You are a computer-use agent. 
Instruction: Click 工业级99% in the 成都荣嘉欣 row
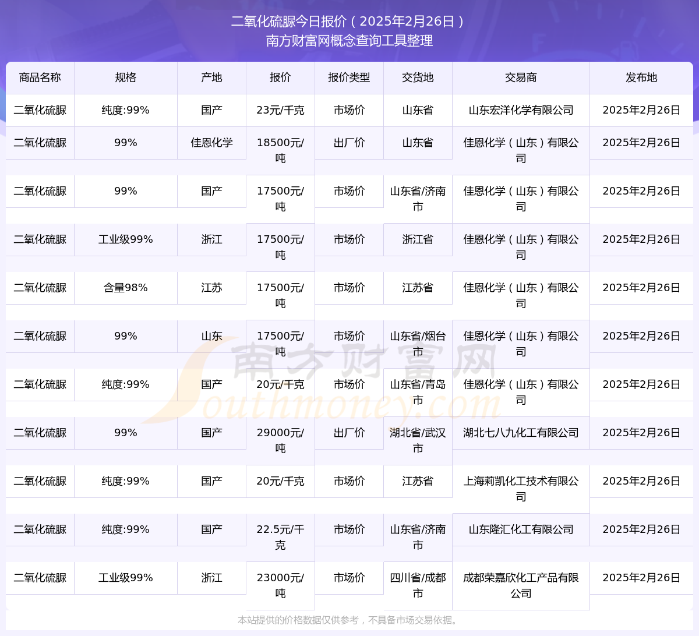coord(126,578)
